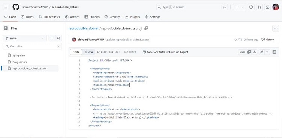The width and height of the screenshot is (282, 138).
Task: Add a file with plus button
Action: coord(52,38)
